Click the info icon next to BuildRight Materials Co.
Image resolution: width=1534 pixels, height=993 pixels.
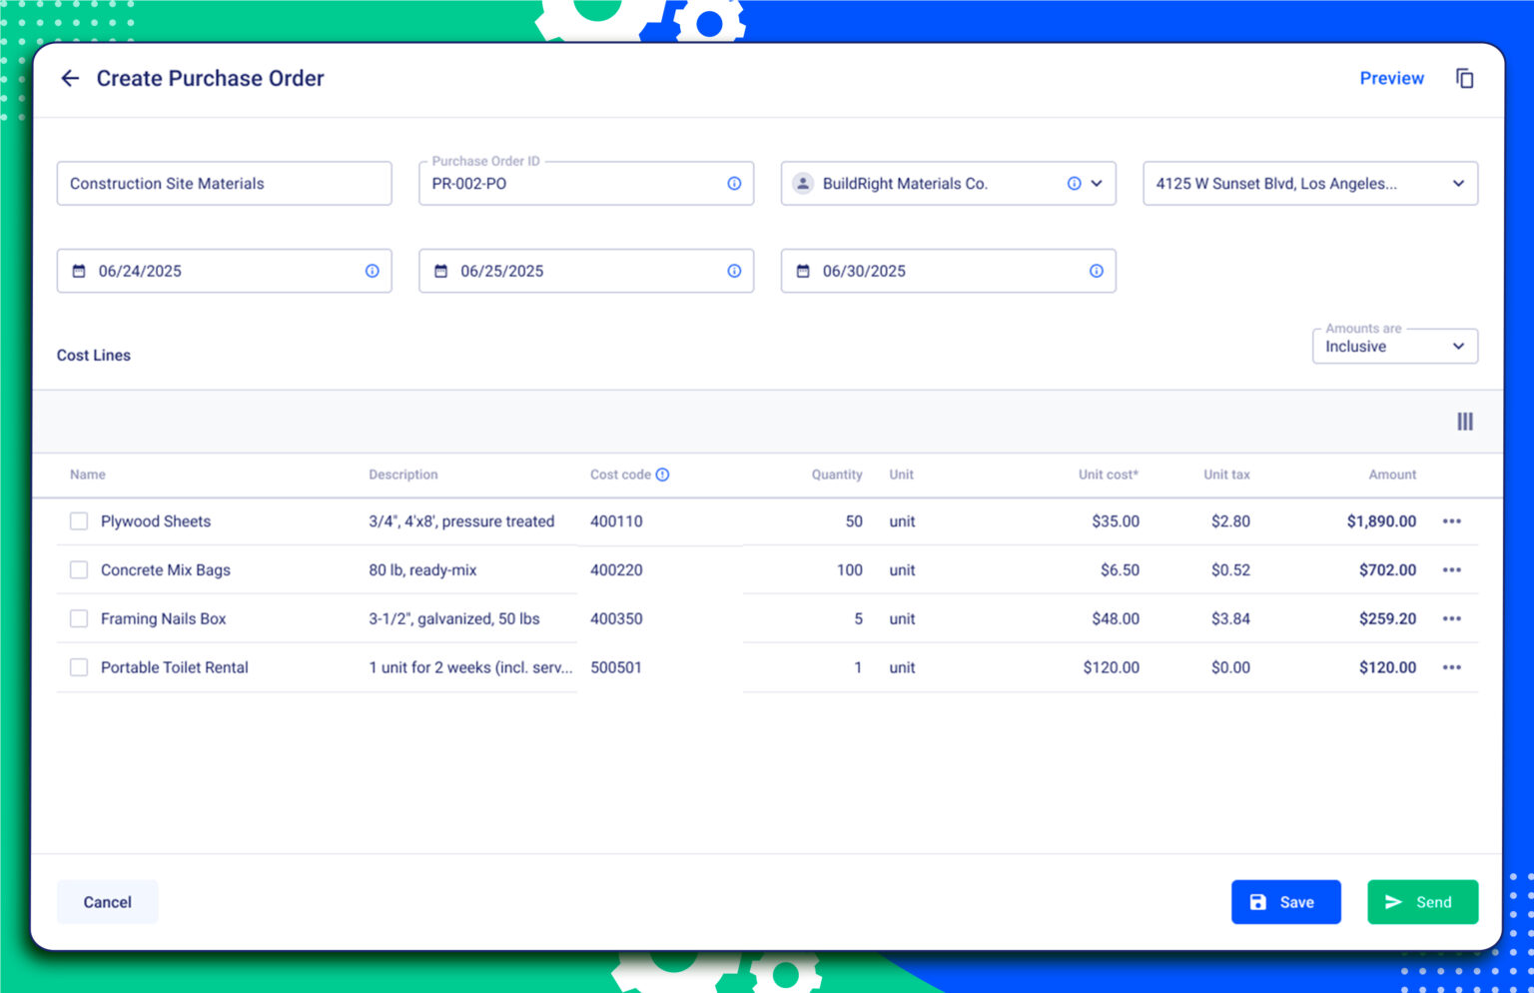point(1074,183)
